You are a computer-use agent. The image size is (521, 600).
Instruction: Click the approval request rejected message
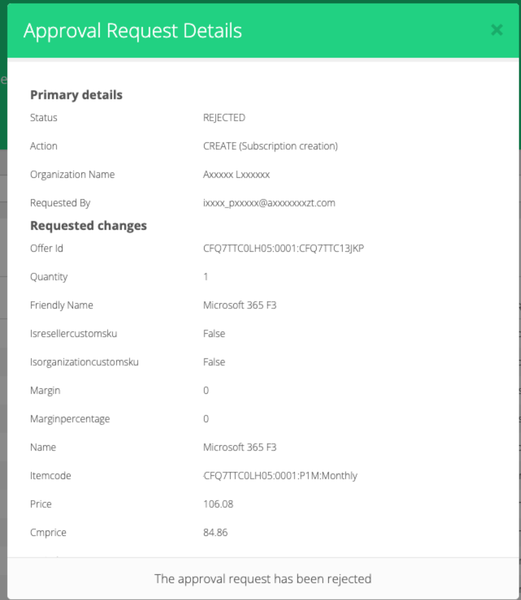tap(263, 579)
